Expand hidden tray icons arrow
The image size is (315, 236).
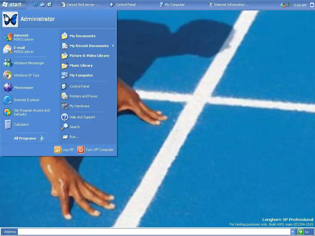tap(312, 5)
